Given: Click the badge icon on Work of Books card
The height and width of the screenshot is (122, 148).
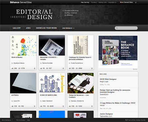Looking at the screenshot, I should coord(35,68).
